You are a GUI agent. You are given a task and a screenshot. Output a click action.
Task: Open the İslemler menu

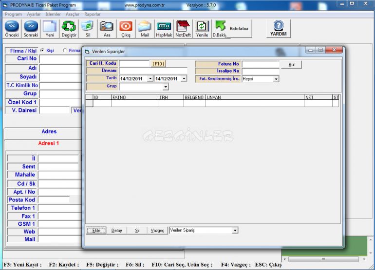pos(53,14)
